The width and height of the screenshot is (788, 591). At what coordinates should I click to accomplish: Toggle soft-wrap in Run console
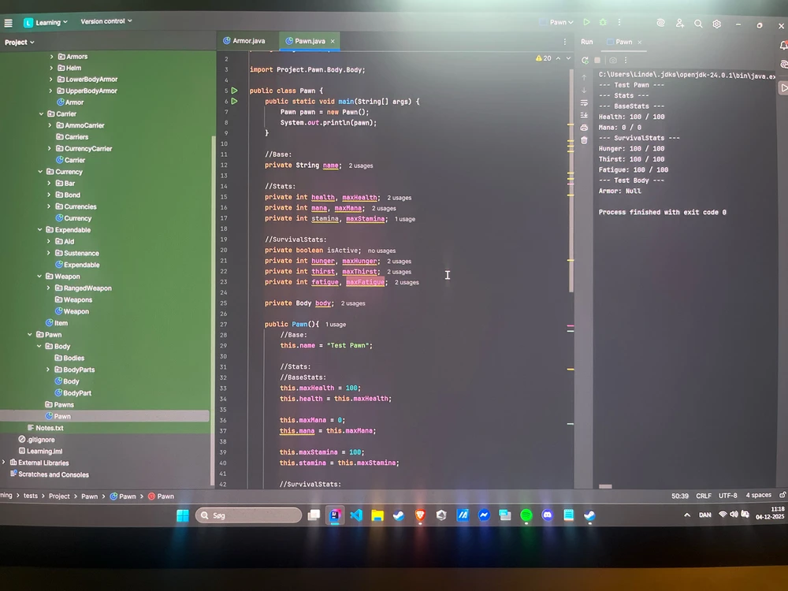(x=584, y=102)
